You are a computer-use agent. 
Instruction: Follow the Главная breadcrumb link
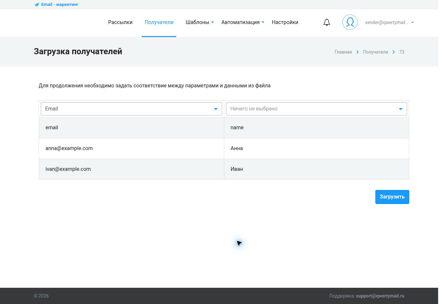pyautogui.click(x=343, y=52)
